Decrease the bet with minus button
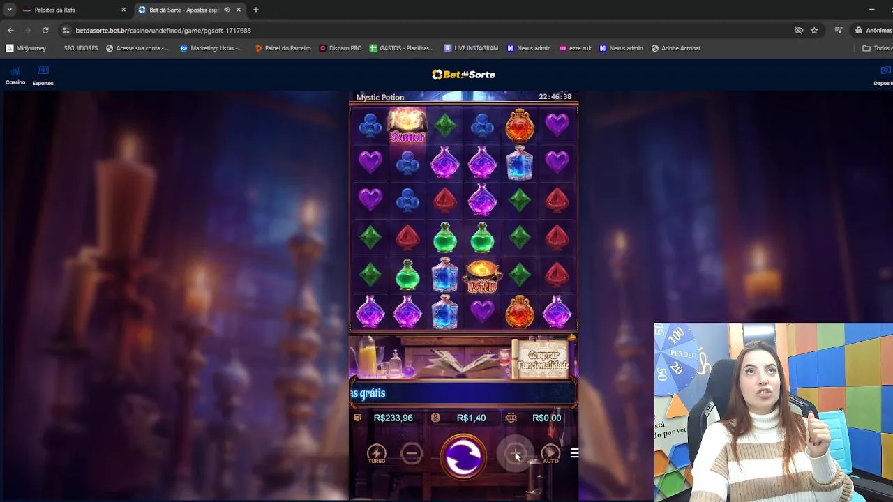 coord(412,454)
